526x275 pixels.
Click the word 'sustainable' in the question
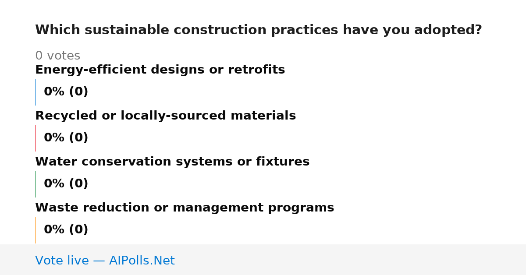coord(127,30)
